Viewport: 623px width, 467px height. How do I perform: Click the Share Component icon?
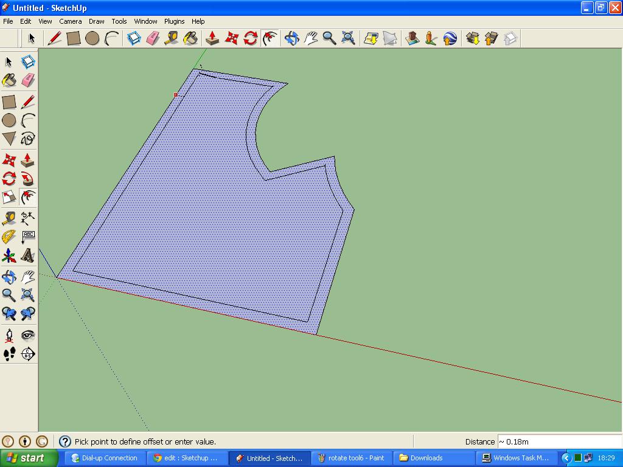point(510,38)
